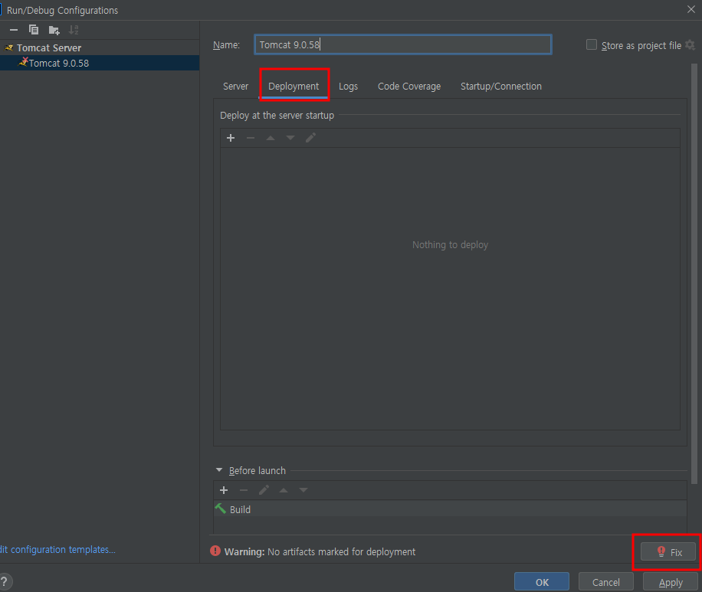Remove deployment item with the minus icon
The width and height of the screenshot is (702, 592).
(x=251, y=138)
